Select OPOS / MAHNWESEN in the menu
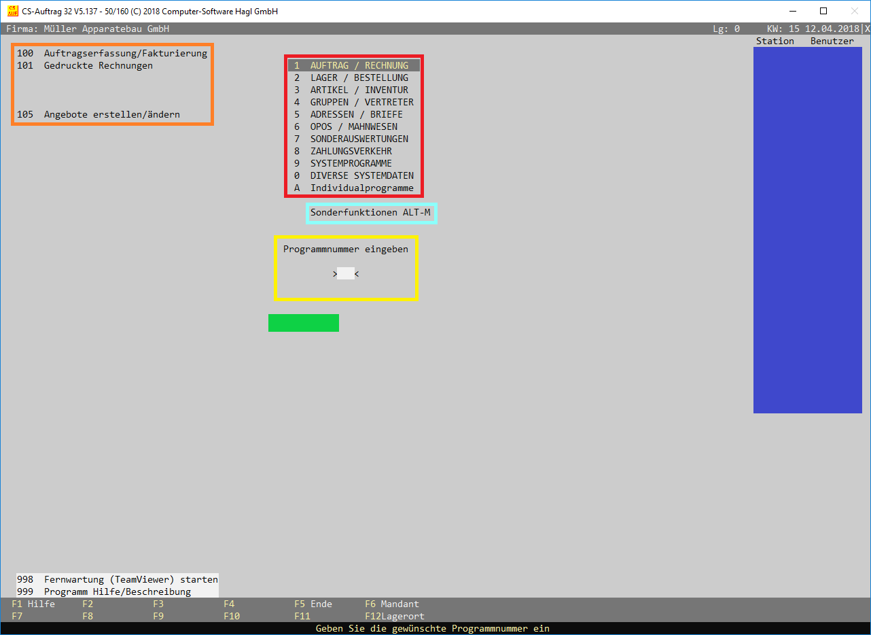The image size is (871, 635). coord(353,126)
